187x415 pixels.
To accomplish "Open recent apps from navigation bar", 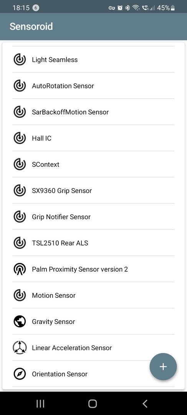I will [40, 403].
